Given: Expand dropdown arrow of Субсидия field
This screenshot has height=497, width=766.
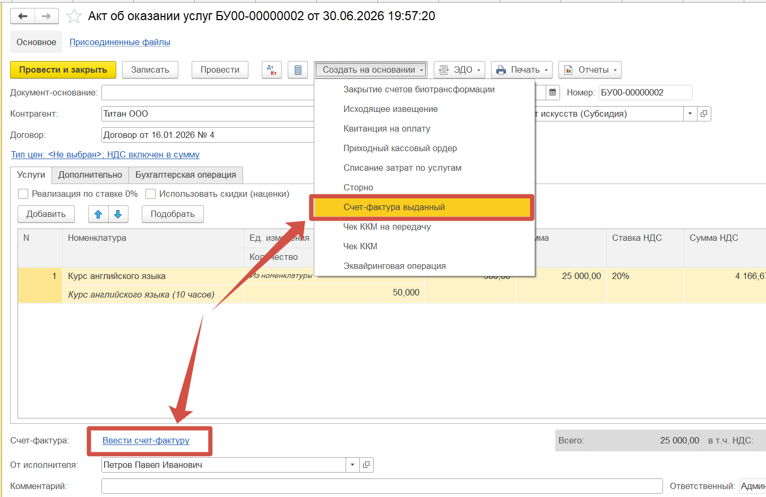Looking at the screenshot, I should tap(690, 114).
